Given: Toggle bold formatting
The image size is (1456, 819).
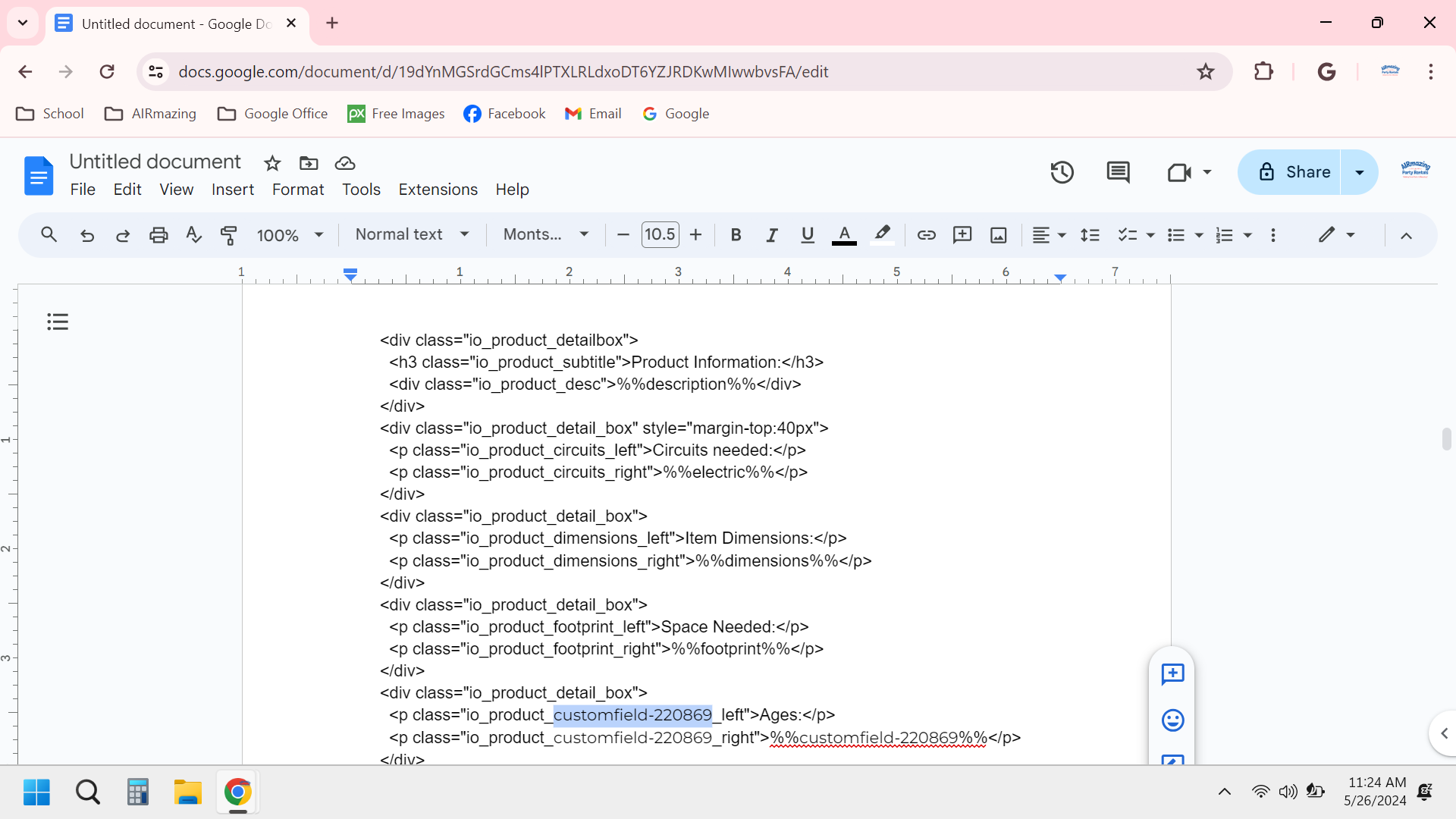Looking at the screenshot, I should 736,235.
